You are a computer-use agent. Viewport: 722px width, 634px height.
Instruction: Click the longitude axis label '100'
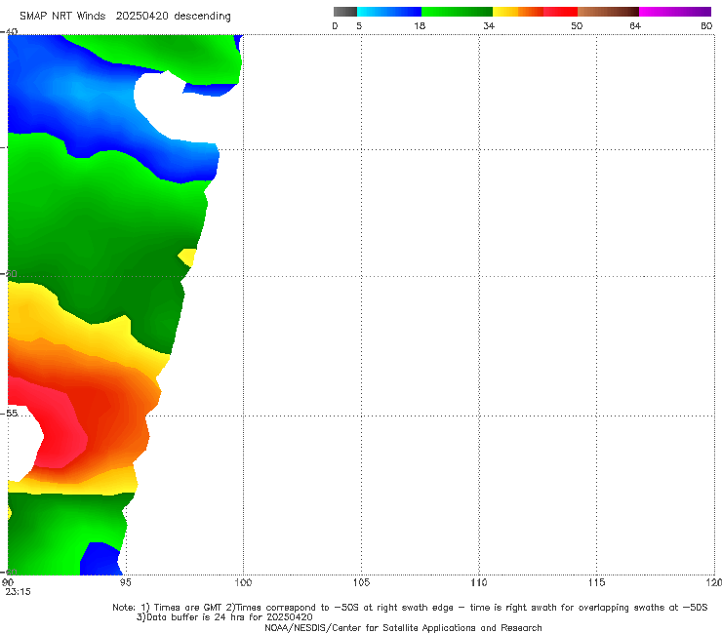243,582
